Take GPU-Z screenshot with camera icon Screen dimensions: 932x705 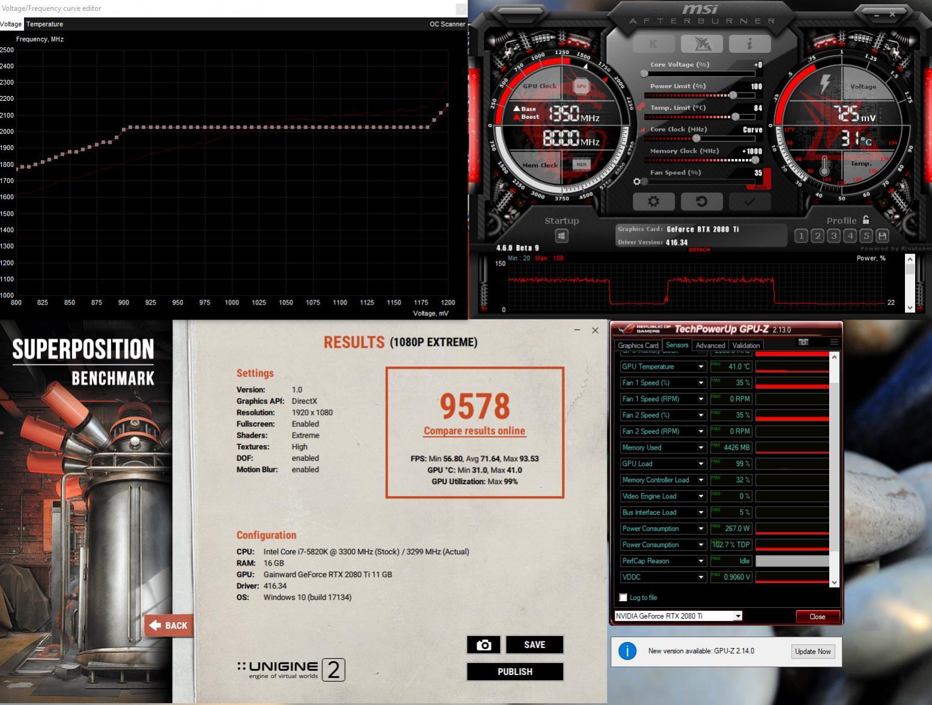803,342
